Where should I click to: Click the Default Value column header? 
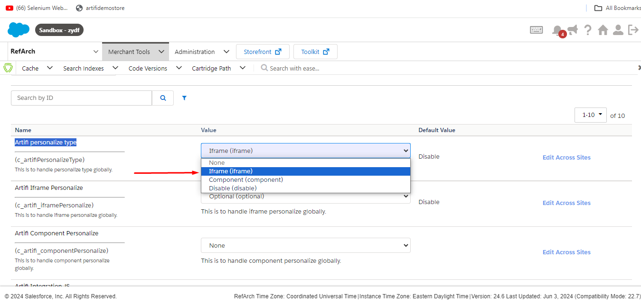436,130
